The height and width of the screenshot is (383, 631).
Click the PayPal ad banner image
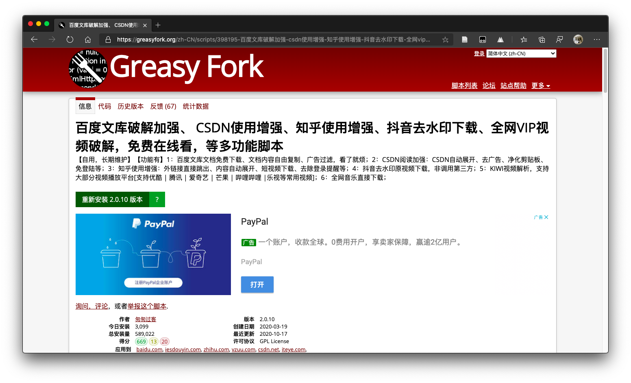click(x=153, y=254)
